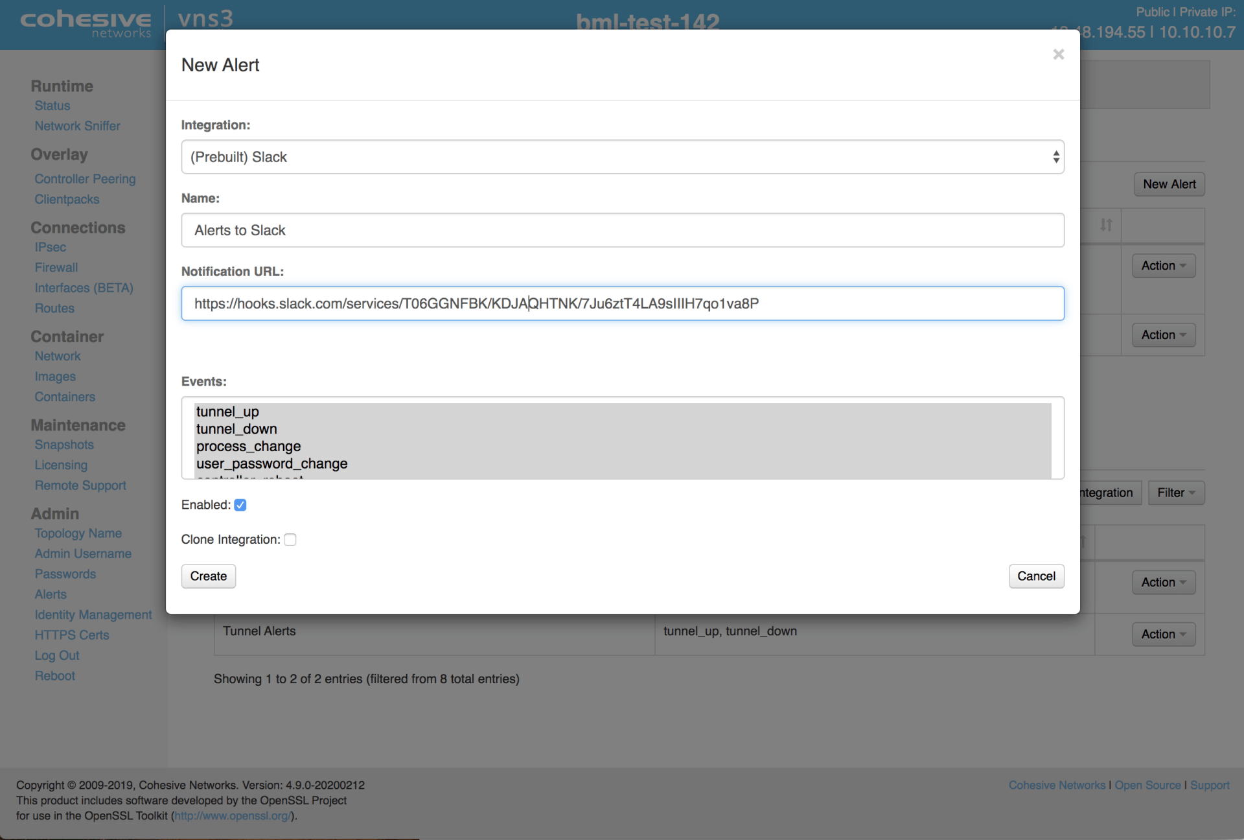The width and height of the screenshot is (1244, 840).
Task: Click the Name field containing Alerts to Slack
Action: [622, 230]
